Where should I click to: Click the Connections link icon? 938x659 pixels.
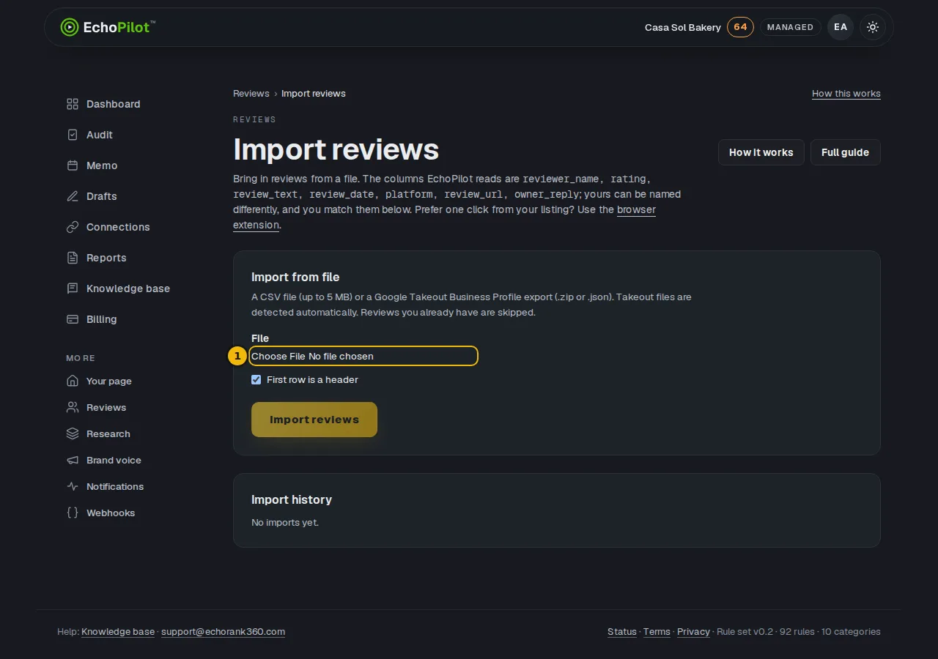coord(72,227)
